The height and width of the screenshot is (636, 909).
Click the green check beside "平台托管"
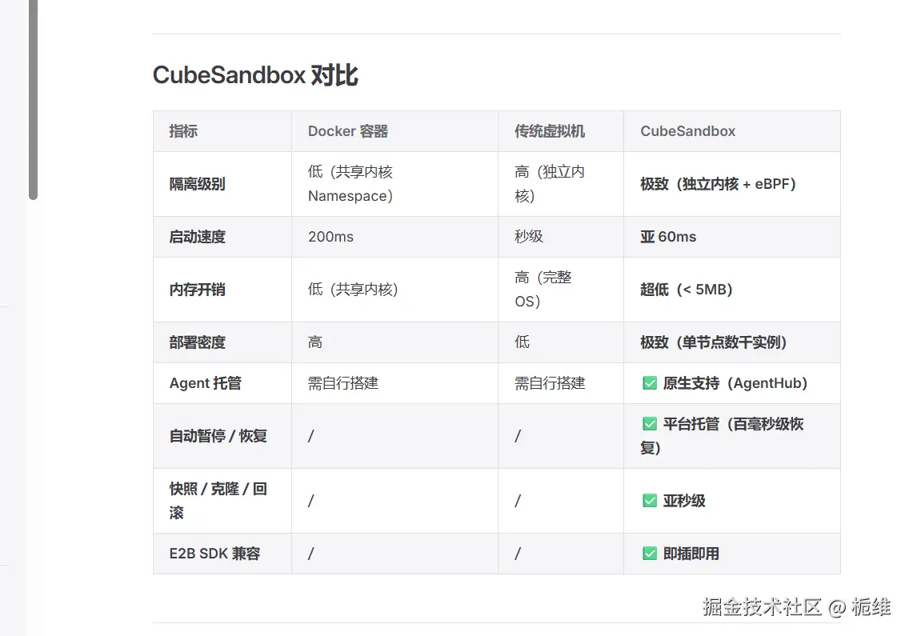pyautogui.click(x=650, y=424)
